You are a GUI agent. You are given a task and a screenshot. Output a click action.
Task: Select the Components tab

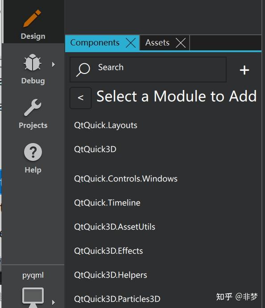coord(95,43)
